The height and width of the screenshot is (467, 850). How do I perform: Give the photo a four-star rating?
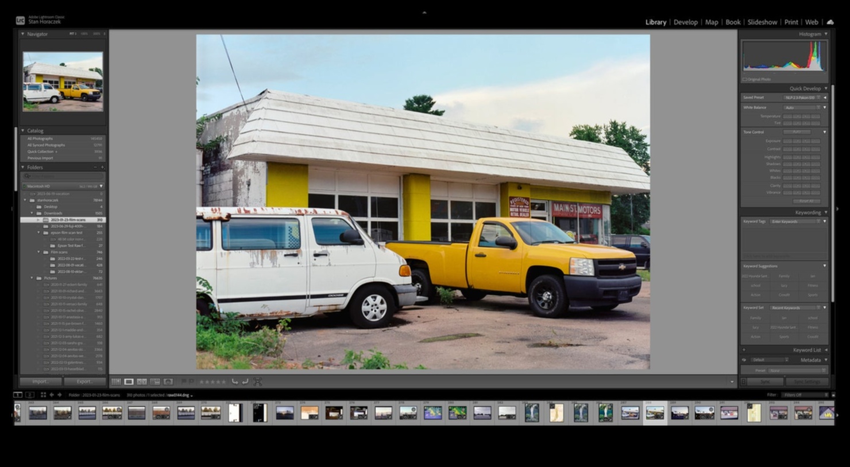click(218, 381)
